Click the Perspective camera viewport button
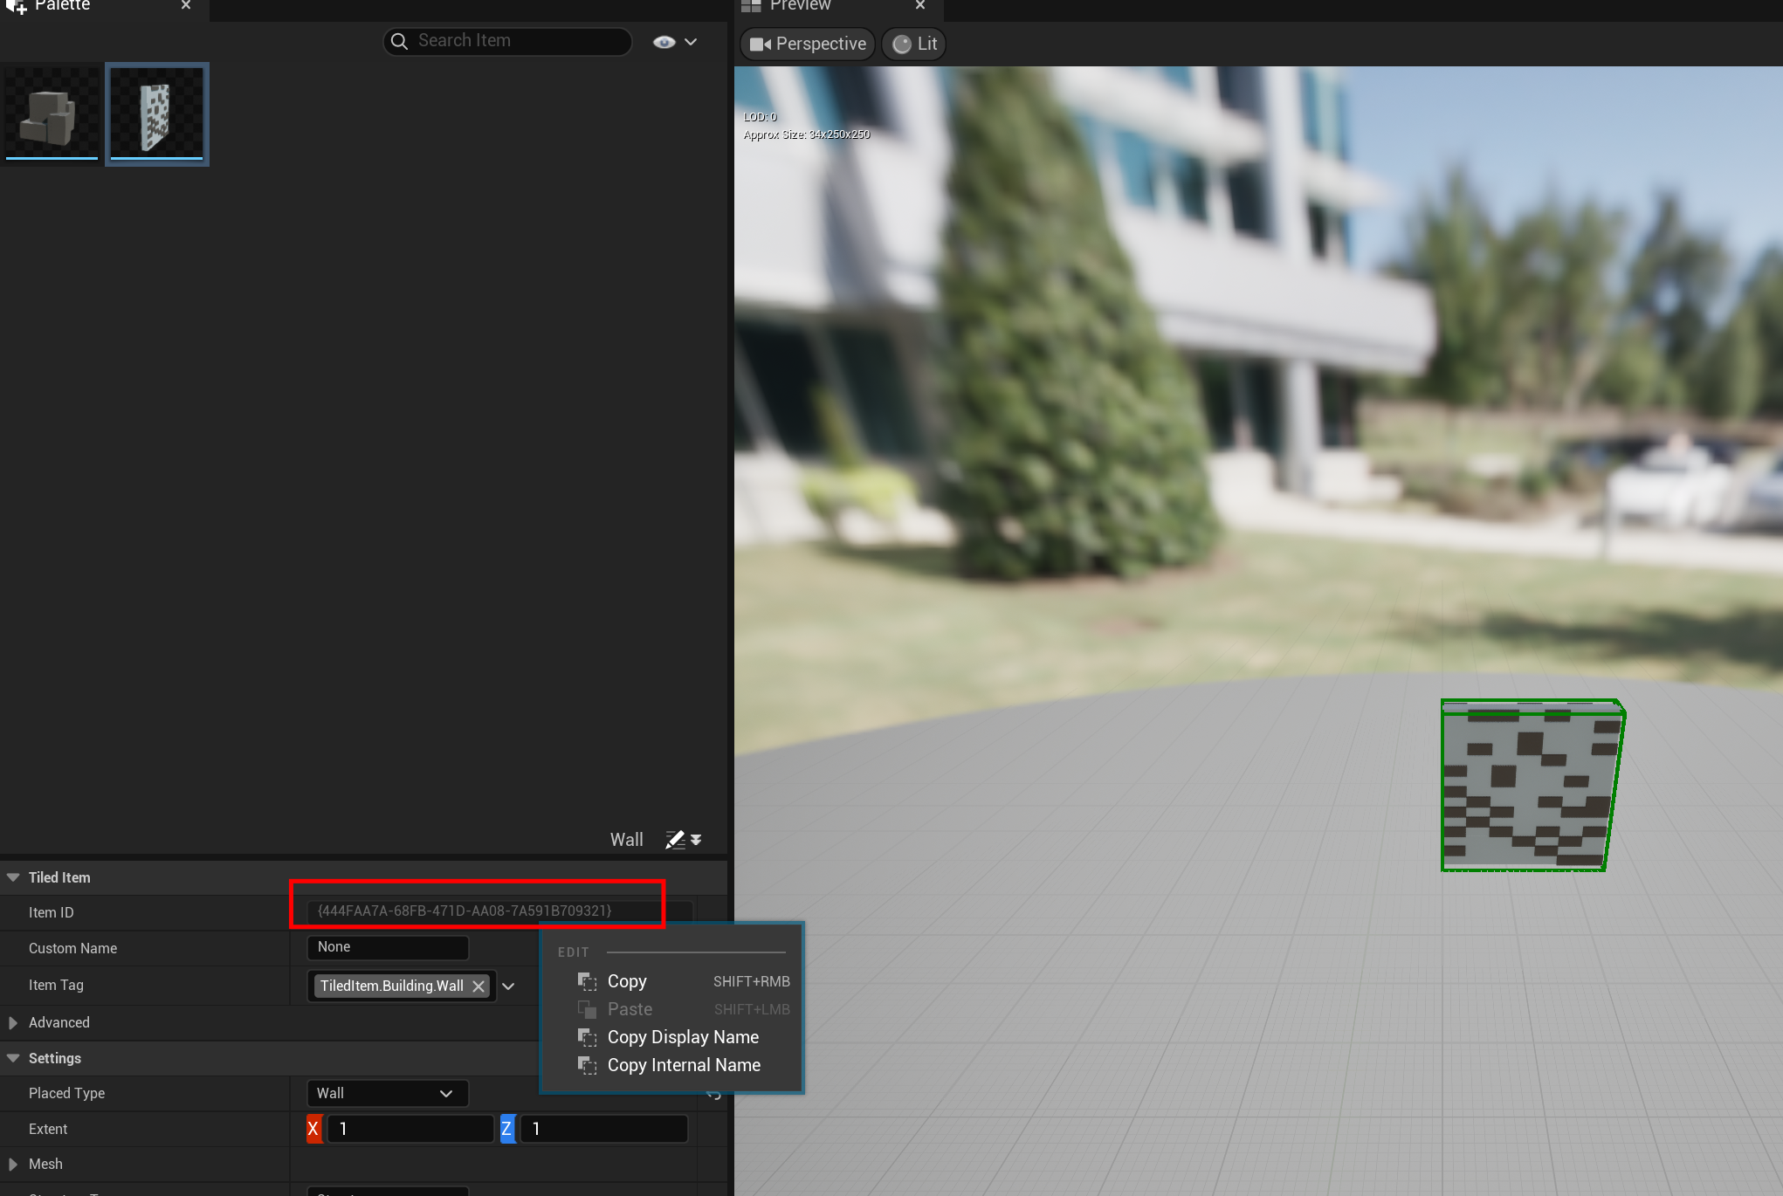Viewport: 1783px width, 1196px height. 809,44
